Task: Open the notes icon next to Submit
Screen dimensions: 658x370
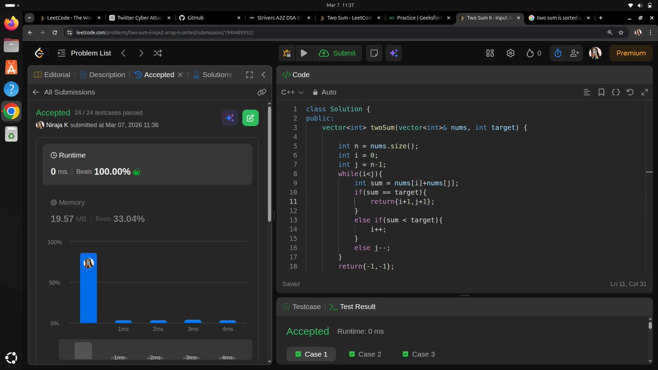Action: pos(374,53)
